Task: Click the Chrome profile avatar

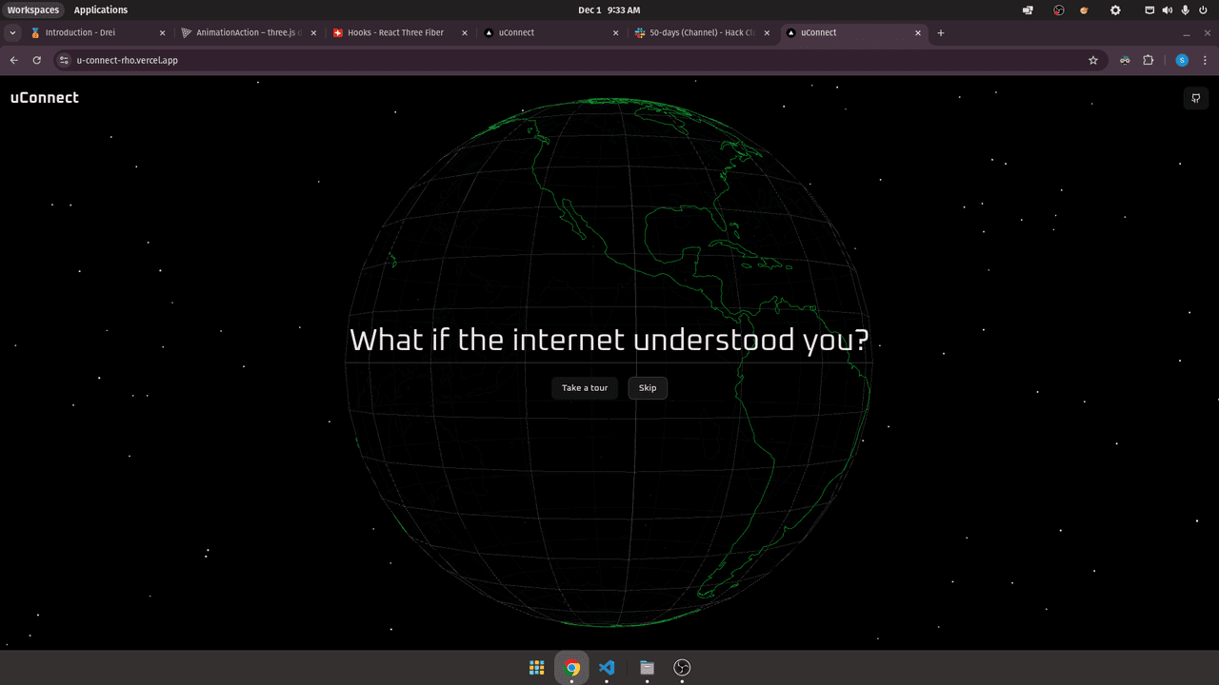Action: [1182, 60]
